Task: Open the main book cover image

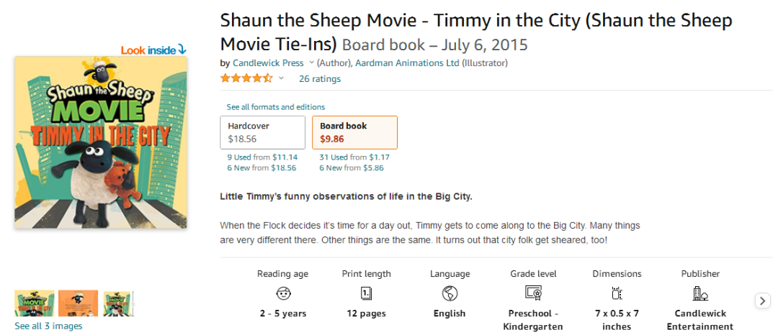Action: coord(101,142)
